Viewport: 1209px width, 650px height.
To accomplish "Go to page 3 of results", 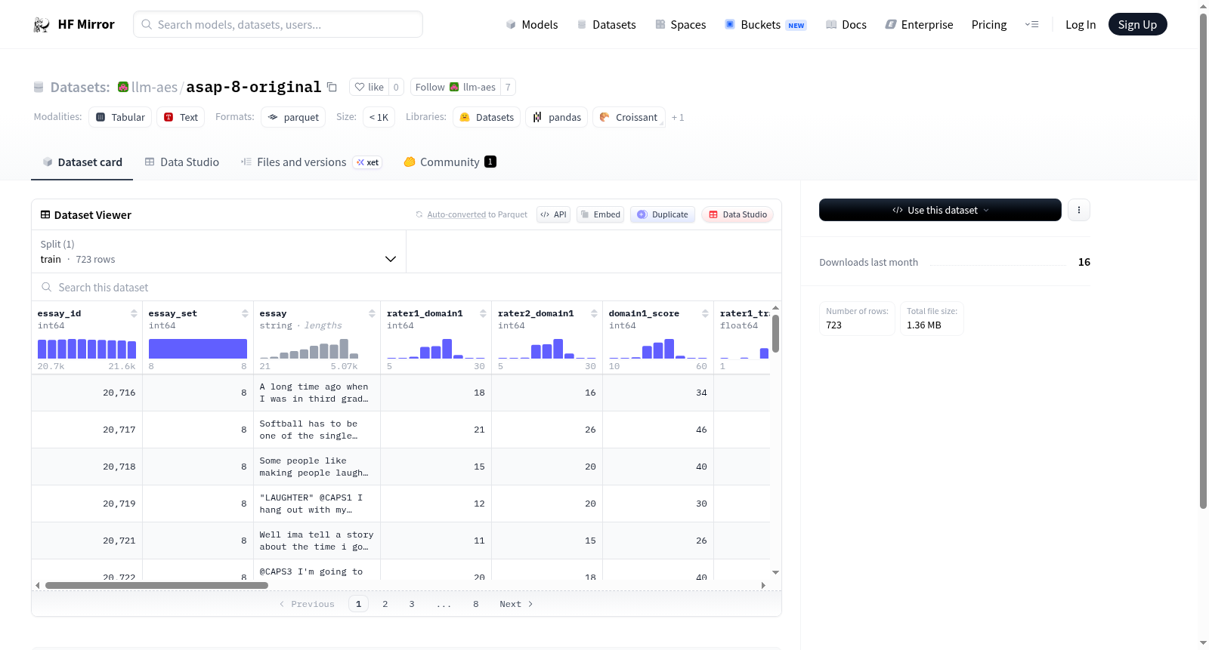I will [x=412, y=604].
